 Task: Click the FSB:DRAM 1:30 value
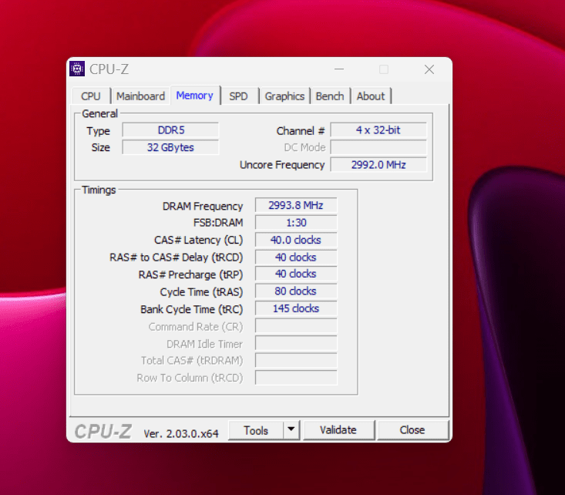point(296,223)
